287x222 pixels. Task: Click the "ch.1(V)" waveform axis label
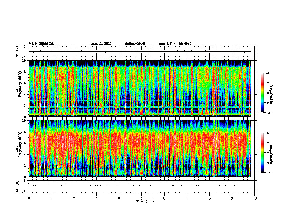(17, 52)
